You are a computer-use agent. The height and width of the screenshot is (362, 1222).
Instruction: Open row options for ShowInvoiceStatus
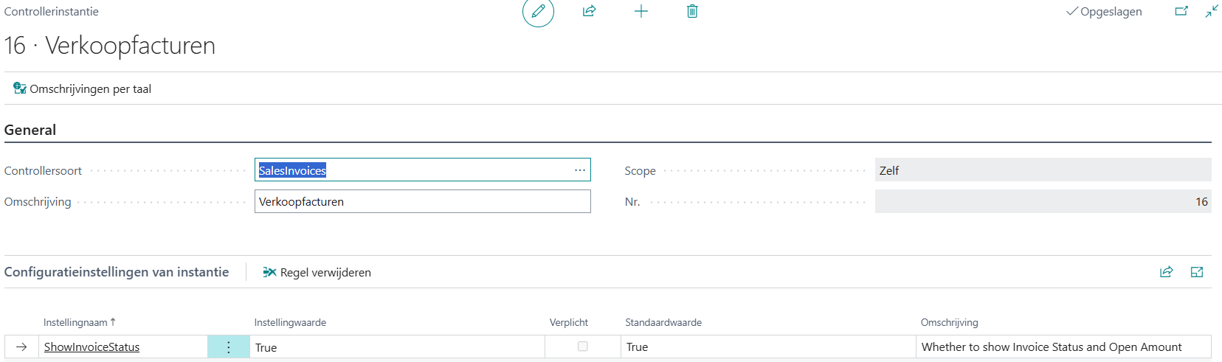pyautogui.click(x=229, y=347)
